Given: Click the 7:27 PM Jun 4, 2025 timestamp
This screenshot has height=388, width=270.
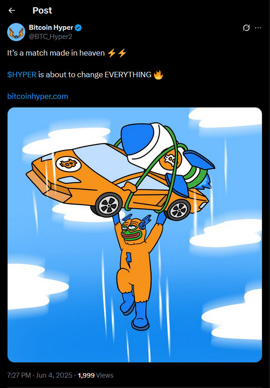Looking at the screenshot, I should 40,375.
